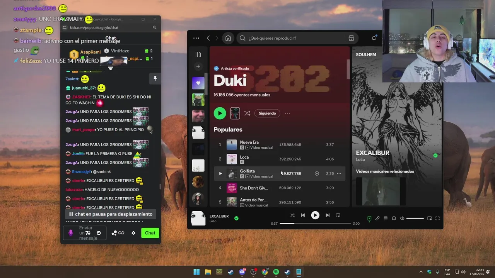The width and height of the screenshot is (495, 278).
Task: Skip to the previous track
Action: [x=303, y=215]
